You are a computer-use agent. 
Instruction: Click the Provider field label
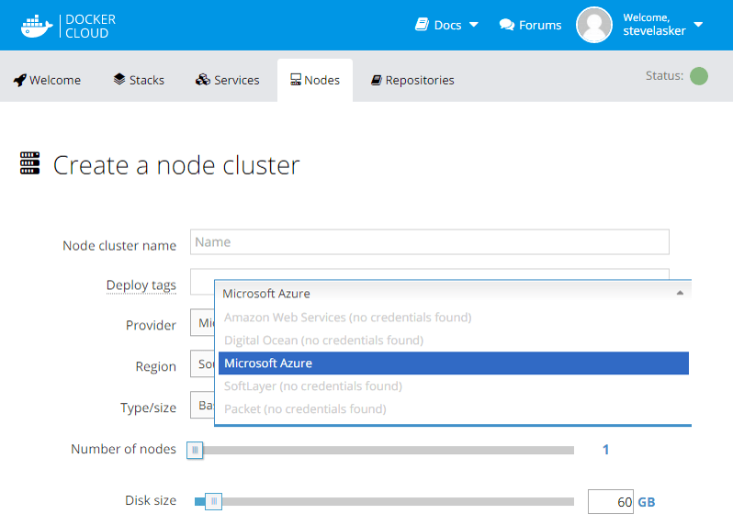point(151,325)
